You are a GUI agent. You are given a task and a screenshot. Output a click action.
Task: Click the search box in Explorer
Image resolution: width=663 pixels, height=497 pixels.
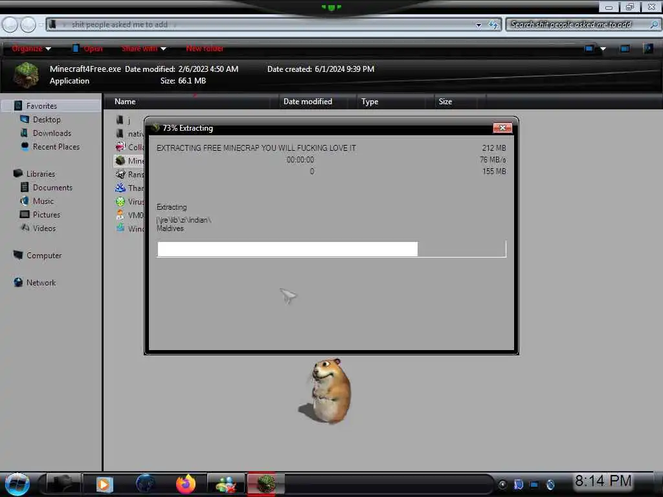(583, 25)
